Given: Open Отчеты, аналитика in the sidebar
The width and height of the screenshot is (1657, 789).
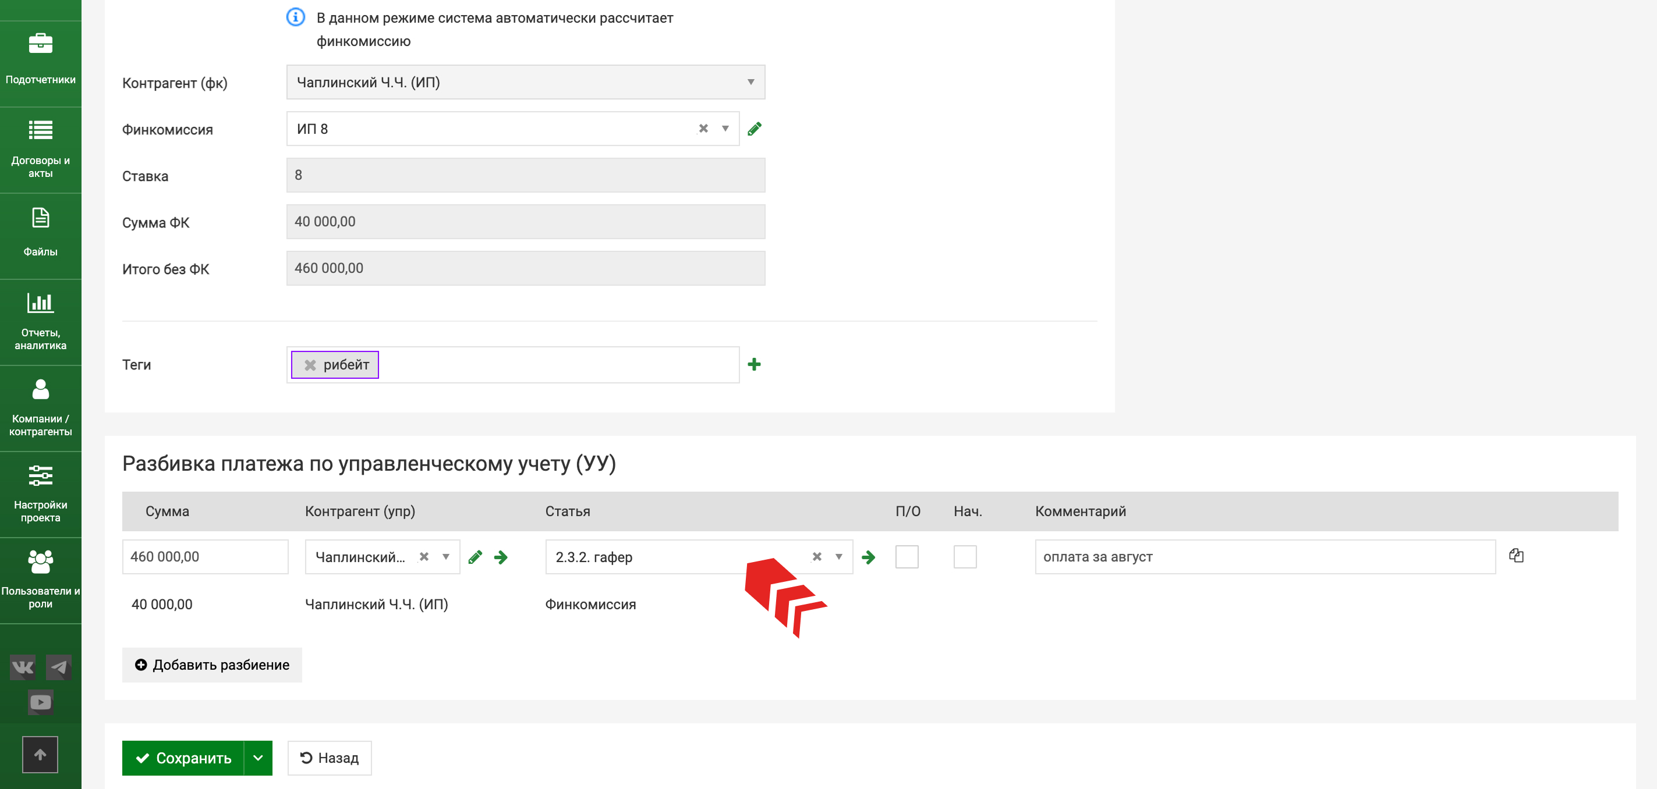Looking at the screenshot, I should tap(41, 322).
